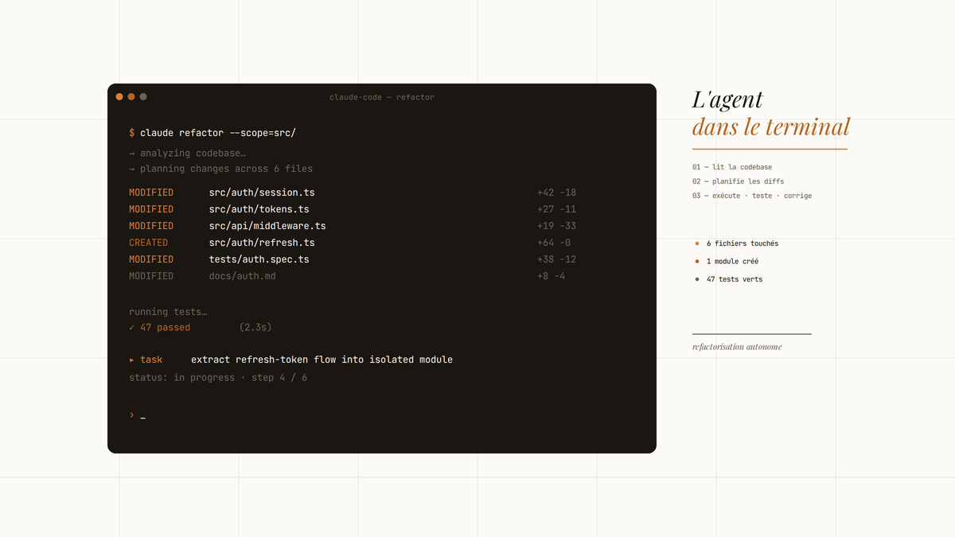Viewport: 955px width, 537px height.
Task: Select file path docs/auth.md
Action: tap(243, 276)
